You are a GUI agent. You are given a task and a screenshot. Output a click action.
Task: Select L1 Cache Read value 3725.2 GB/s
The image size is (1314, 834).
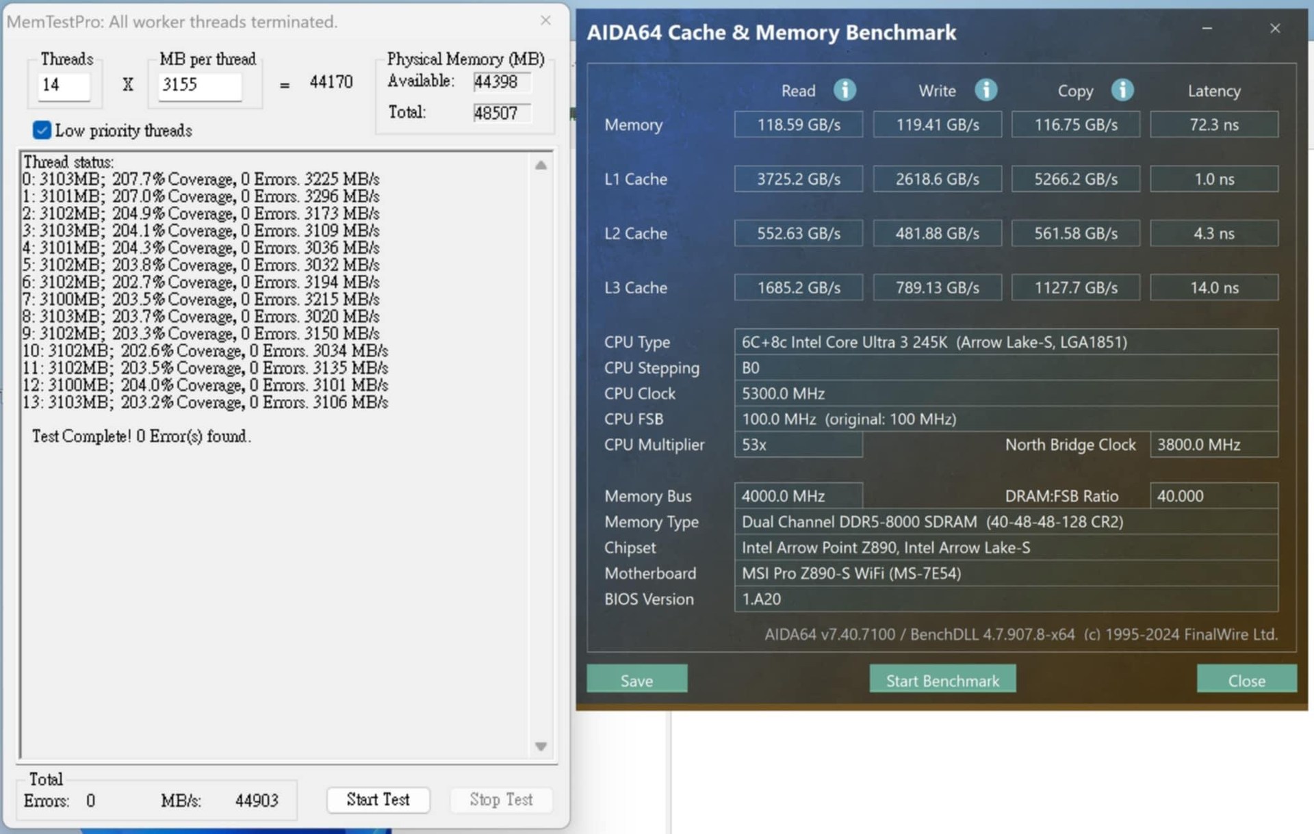coord(798,179)
